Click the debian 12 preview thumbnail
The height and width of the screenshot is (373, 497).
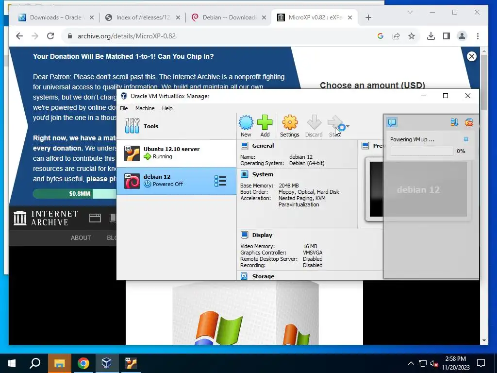click(418, 189)
